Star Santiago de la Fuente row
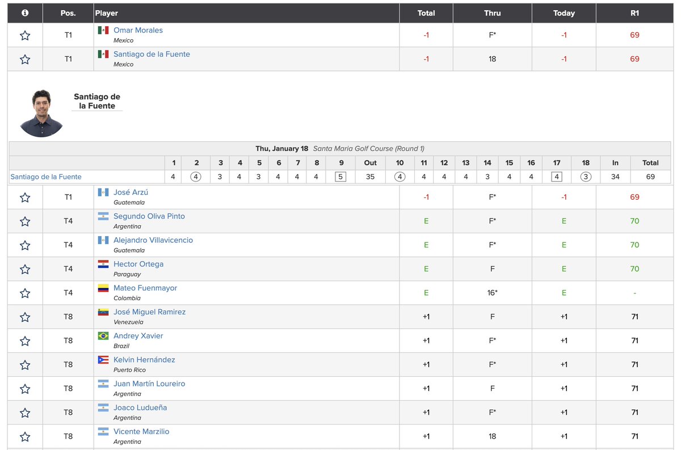The width and height of the screenshot is (681, 450). (25, 59)
